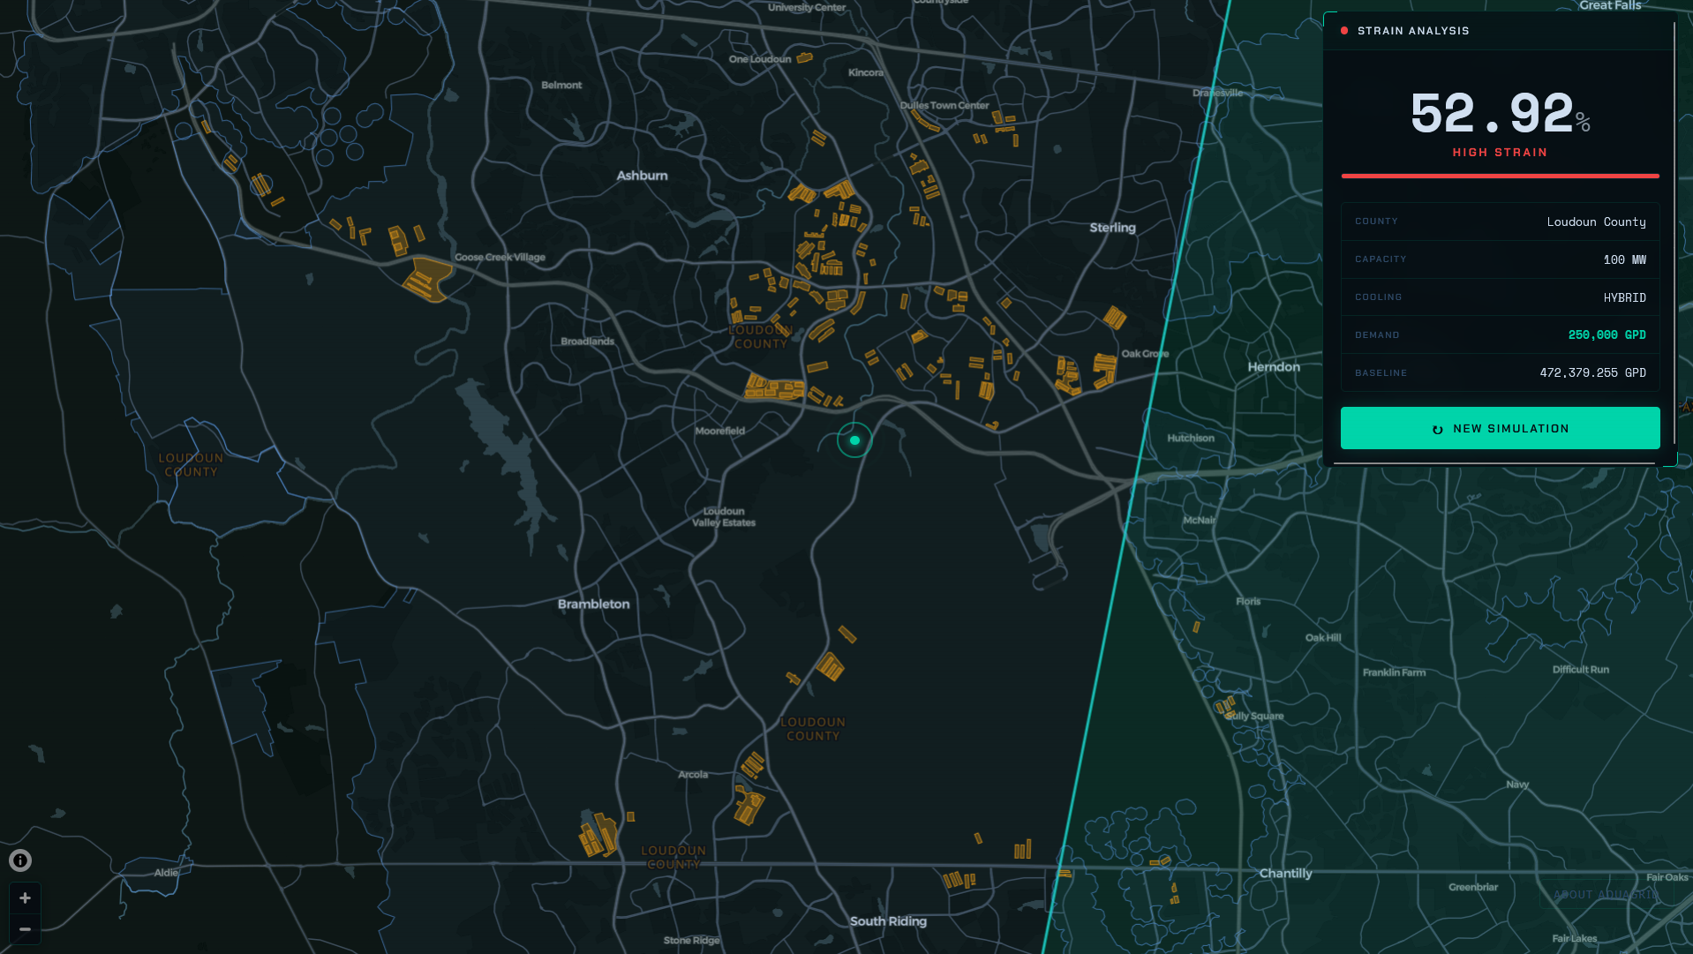Click the map info icon
1693x954 pixels.
(20, 860)
